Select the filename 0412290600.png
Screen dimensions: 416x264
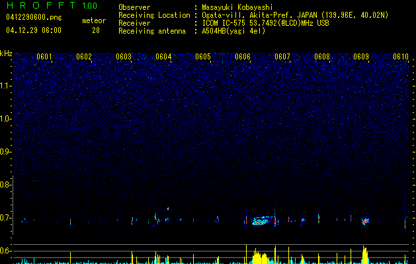point(34,17)
